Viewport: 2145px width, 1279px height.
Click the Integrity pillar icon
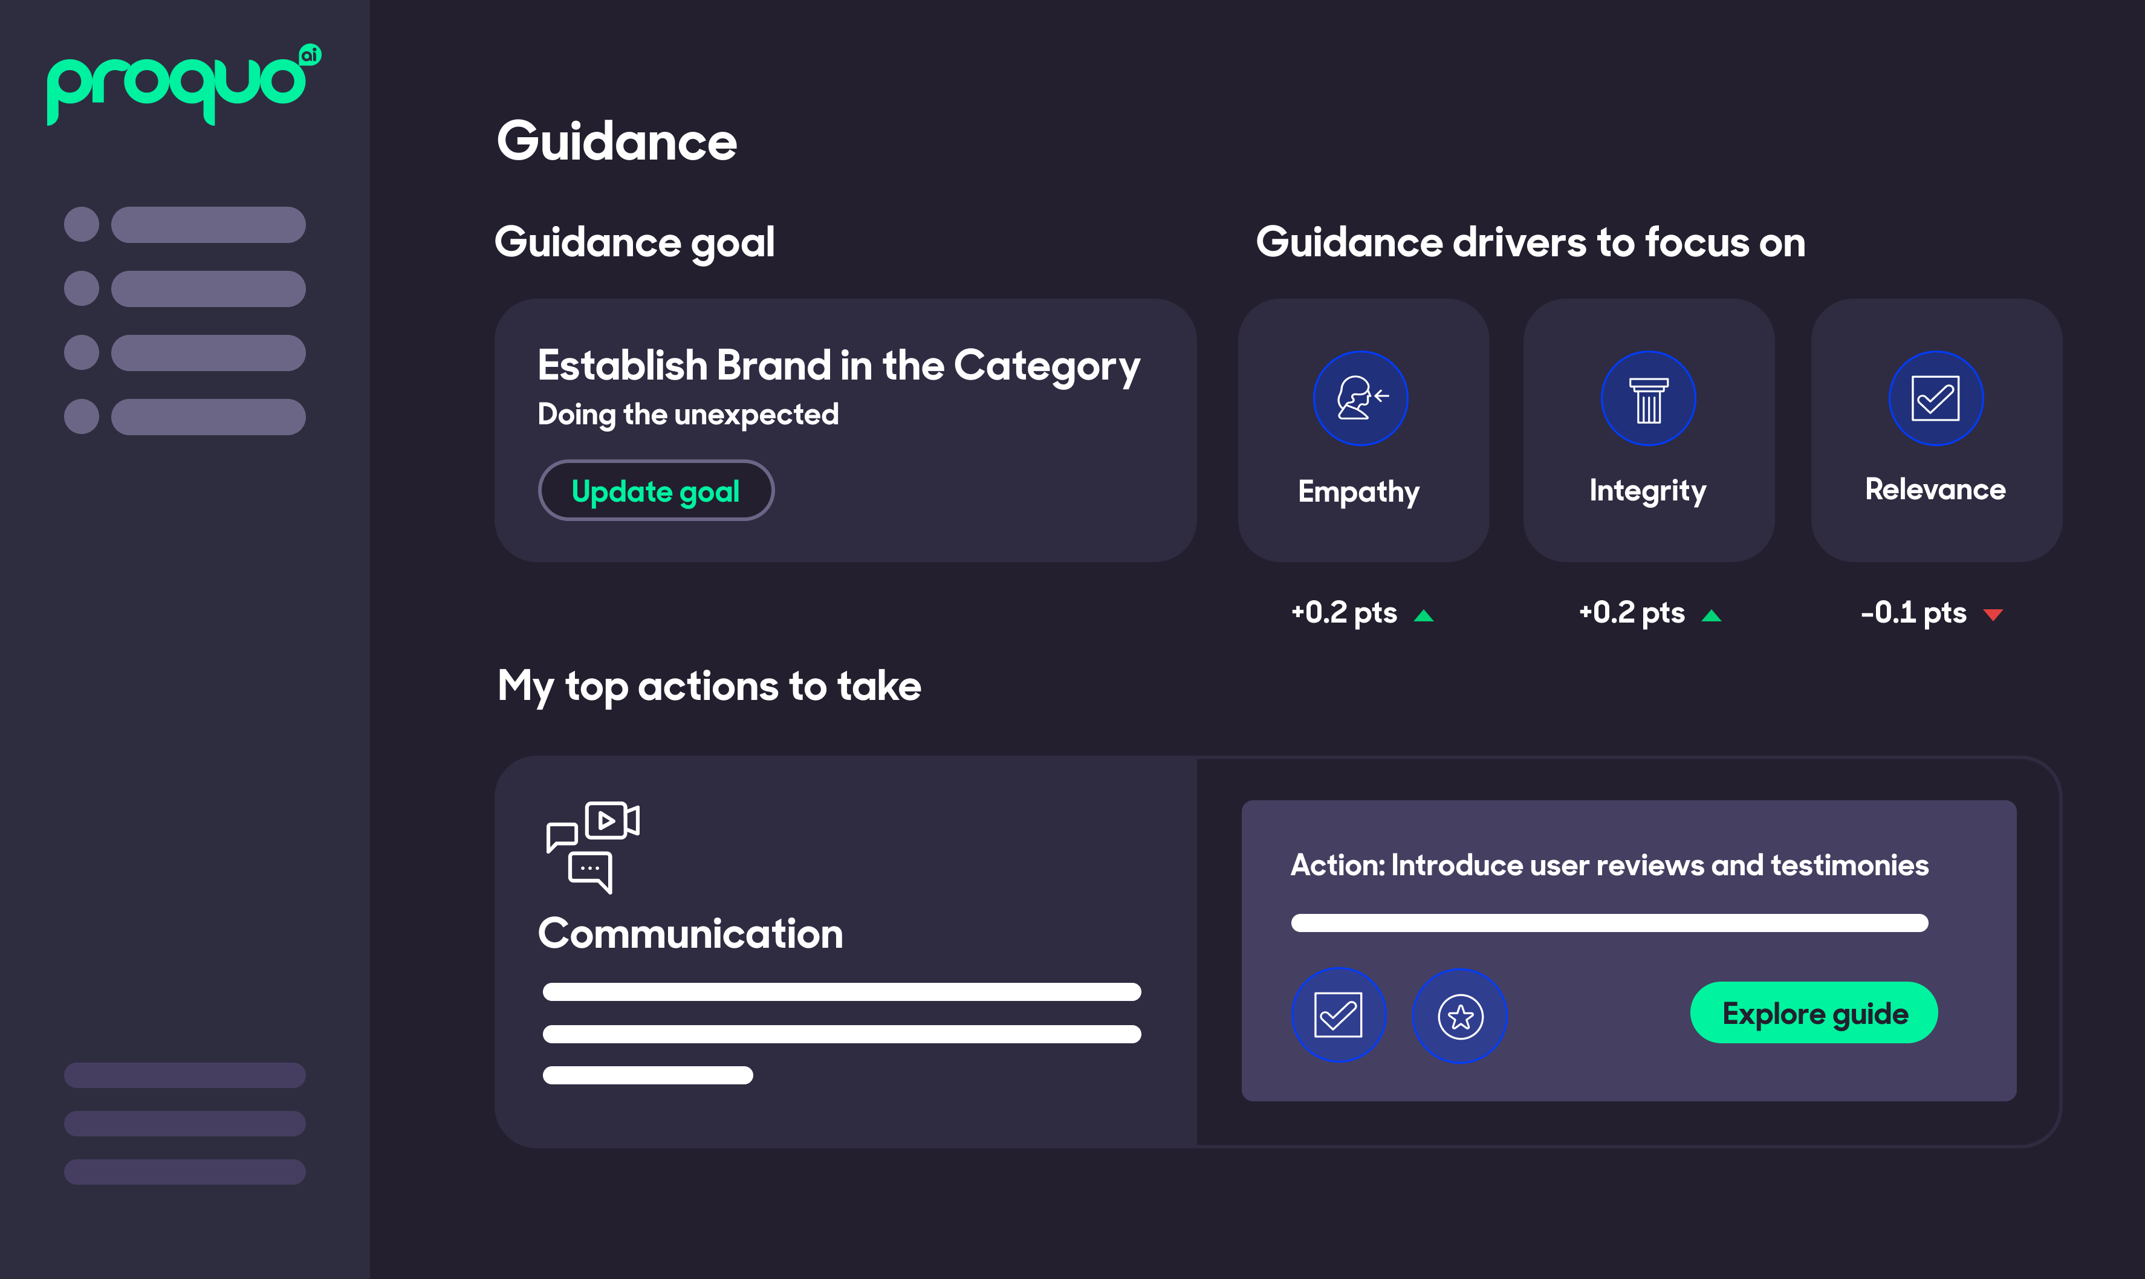coord(1648,398)
